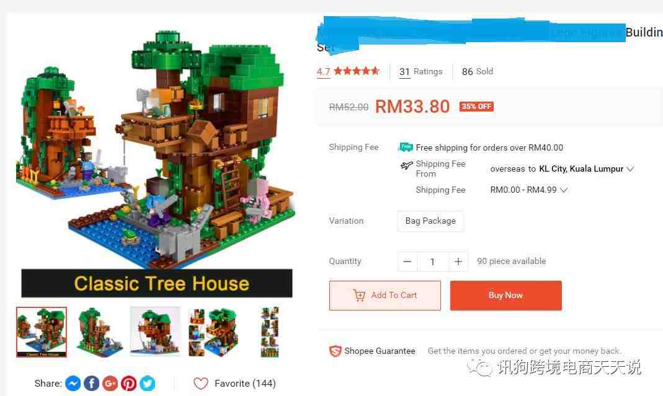Click the heart Favorite icon
Viewport: 663px width, 396px height.
(x=201, y=384)
